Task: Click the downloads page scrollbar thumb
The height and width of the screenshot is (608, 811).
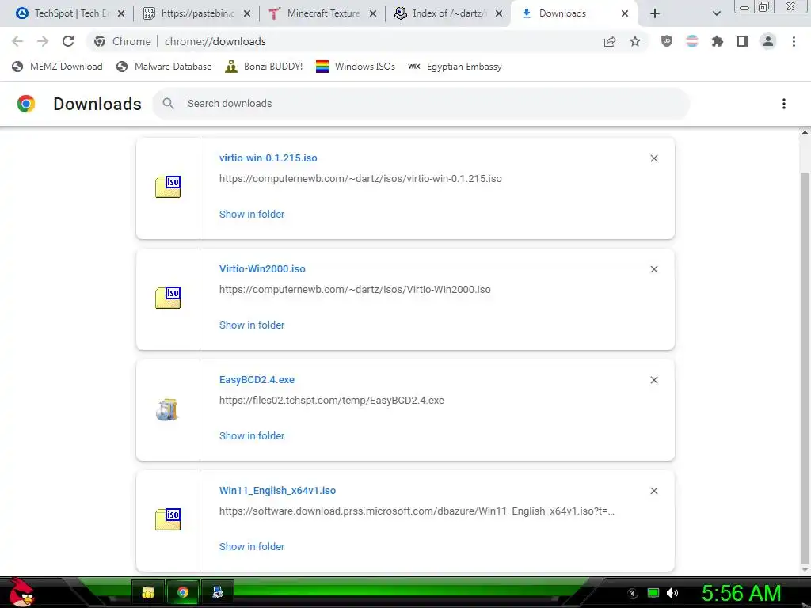Action: tap(805, 368)
